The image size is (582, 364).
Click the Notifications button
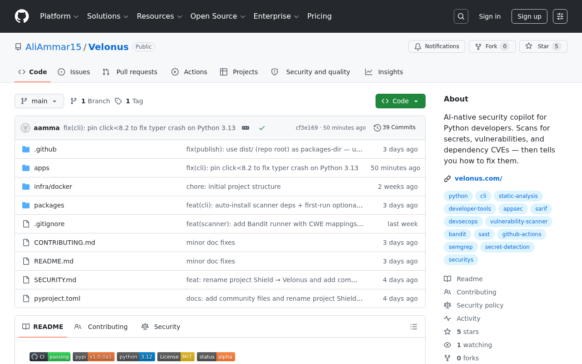tap(436, 46)
